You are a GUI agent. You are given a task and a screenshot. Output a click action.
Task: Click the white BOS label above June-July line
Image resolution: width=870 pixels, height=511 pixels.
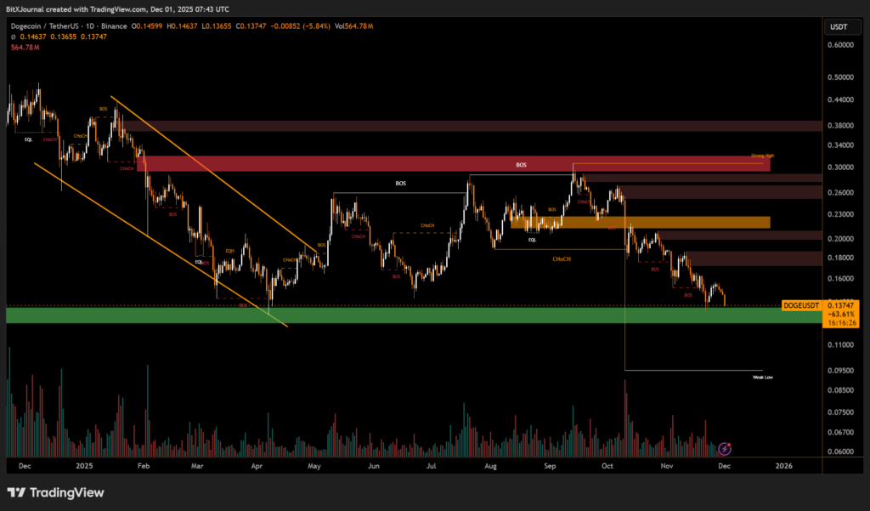tap(401, 183)
